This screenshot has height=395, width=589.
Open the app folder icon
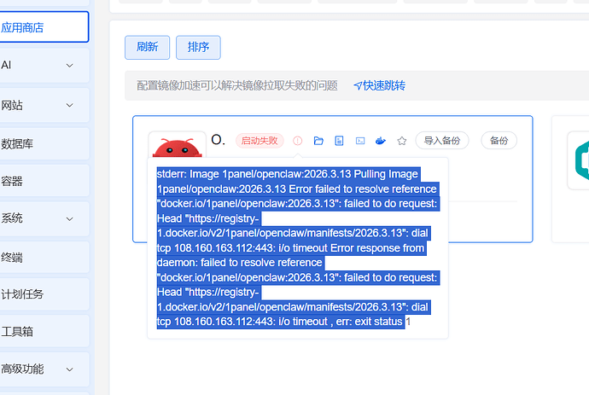click(318, 141)
